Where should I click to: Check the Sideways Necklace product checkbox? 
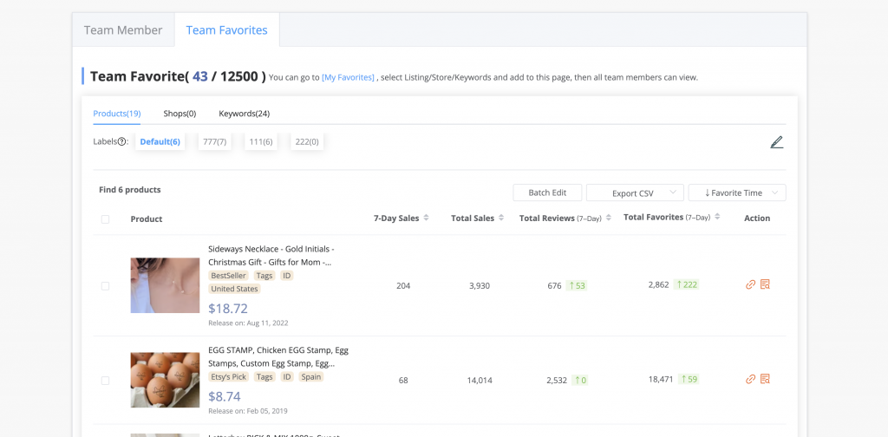(105, 285)
